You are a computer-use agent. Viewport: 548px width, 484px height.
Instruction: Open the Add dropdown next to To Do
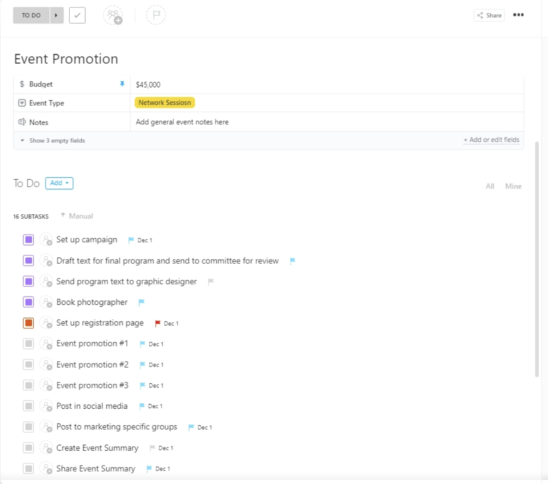tap(60, 183)
